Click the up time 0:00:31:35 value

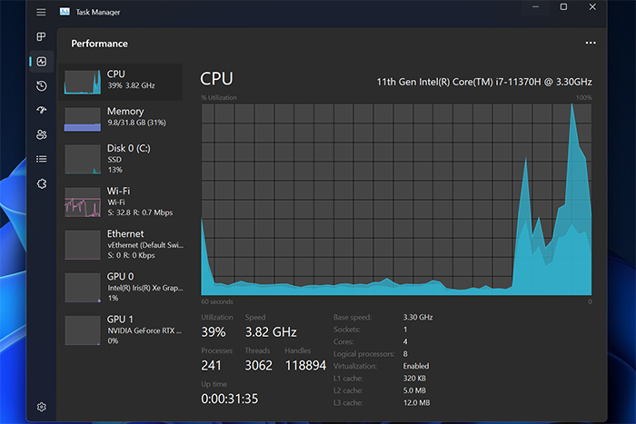point(230,399)
